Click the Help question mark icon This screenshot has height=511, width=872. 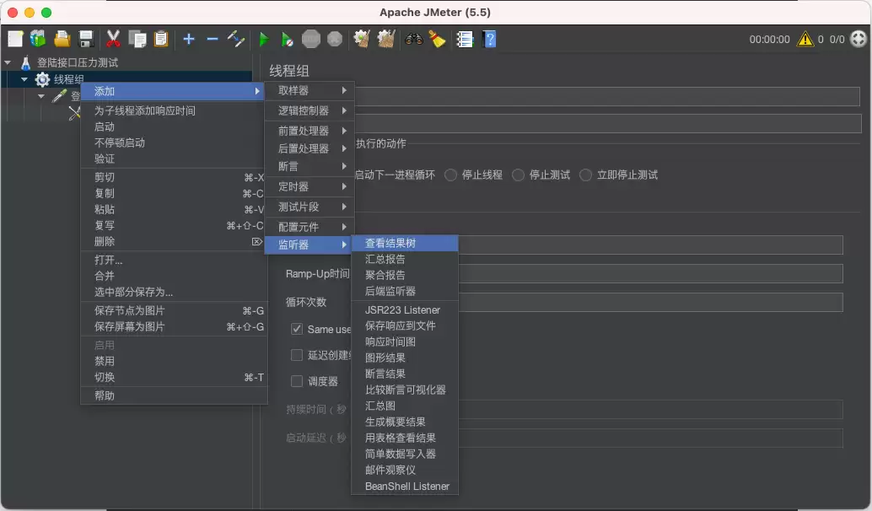[490, 39]
